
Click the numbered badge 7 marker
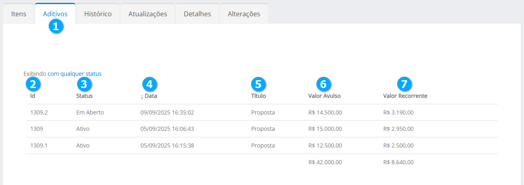[x=404, y=84]
